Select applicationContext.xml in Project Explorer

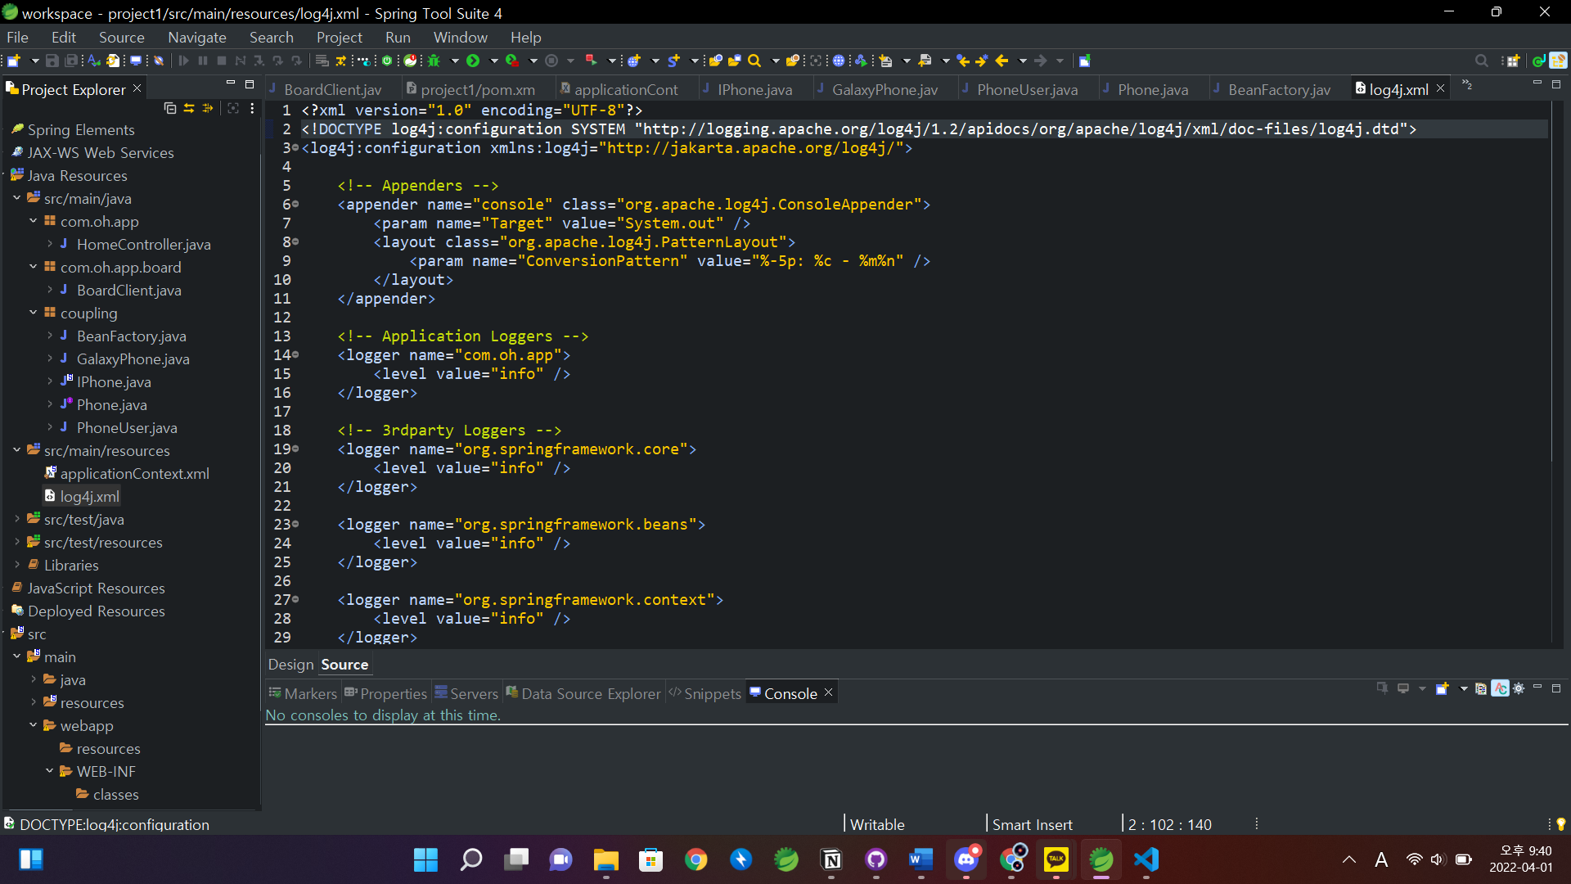click(134, 473)
